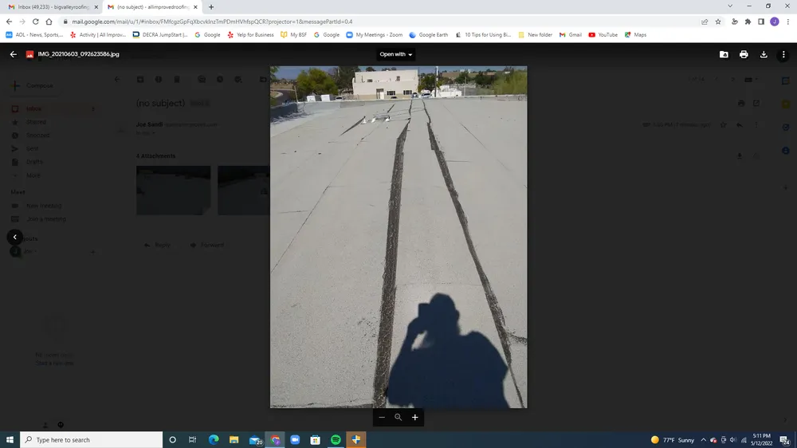Launch Microsoft Edge from taskbar

(x=214, y=440)
